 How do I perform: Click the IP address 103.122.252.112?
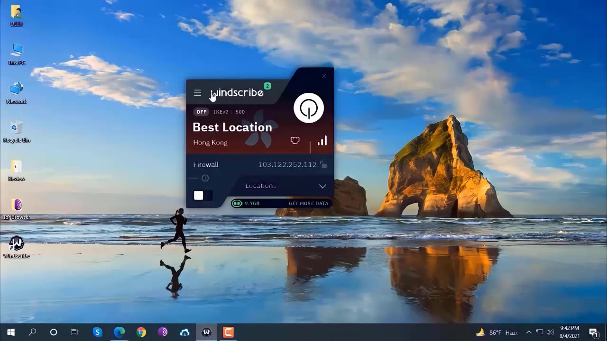(x=287, y=164)
